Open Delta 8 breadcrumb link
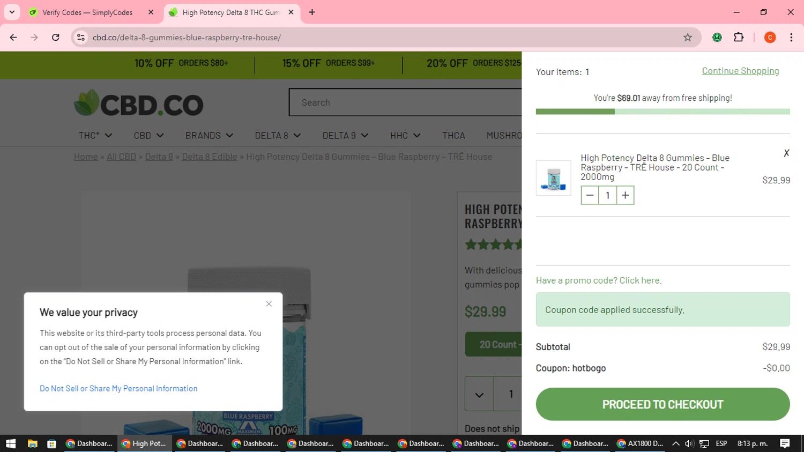The width and height of the screenshot is (804, 452). (x=159, y=157)
